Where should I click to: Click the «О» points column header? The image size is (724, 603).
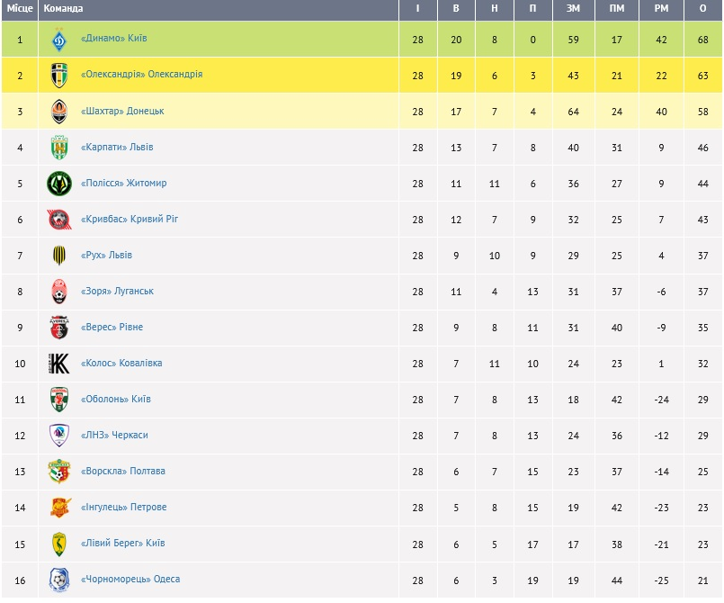[x=702, y=8]
